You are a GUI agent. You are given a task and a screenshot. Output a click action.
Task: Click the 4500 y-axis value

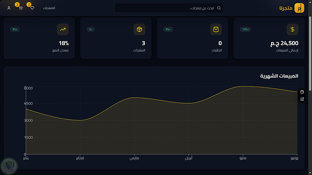pyautogui.click(x=28, y=103)
